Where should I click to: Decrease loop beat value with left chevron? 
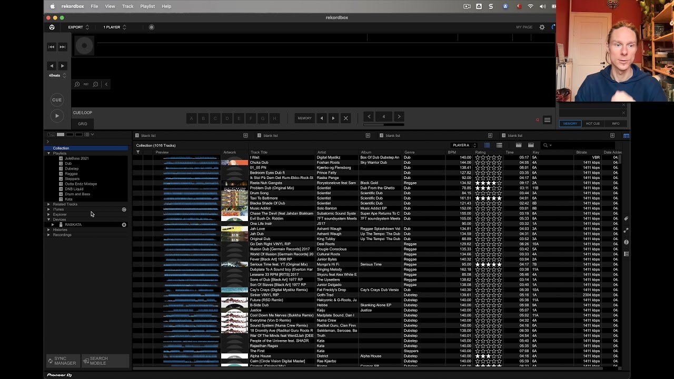(x=369, y=116)
